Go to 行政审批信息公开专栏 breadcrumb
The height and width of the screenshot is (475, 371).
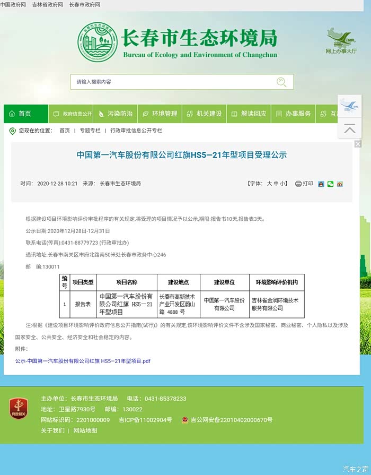pos(136,131)
